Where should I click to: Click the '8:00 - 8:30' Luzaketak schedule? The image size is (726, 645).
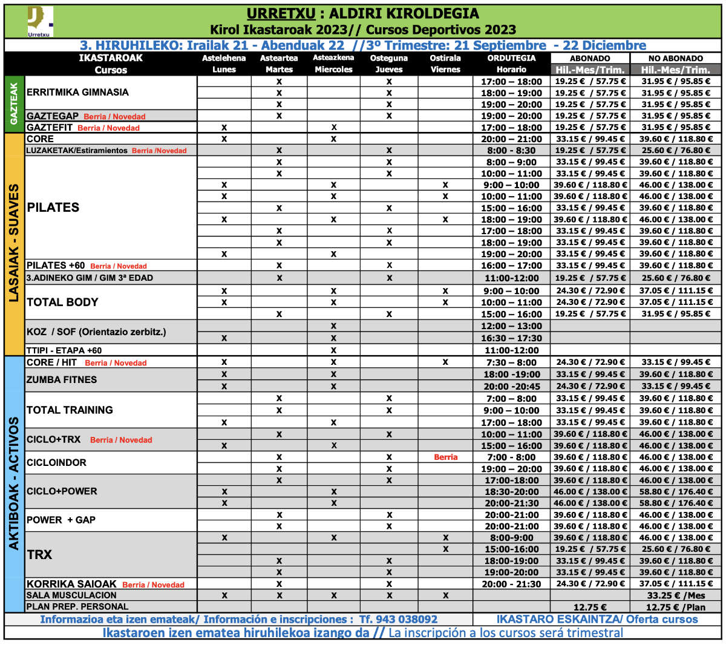point(511,150)
